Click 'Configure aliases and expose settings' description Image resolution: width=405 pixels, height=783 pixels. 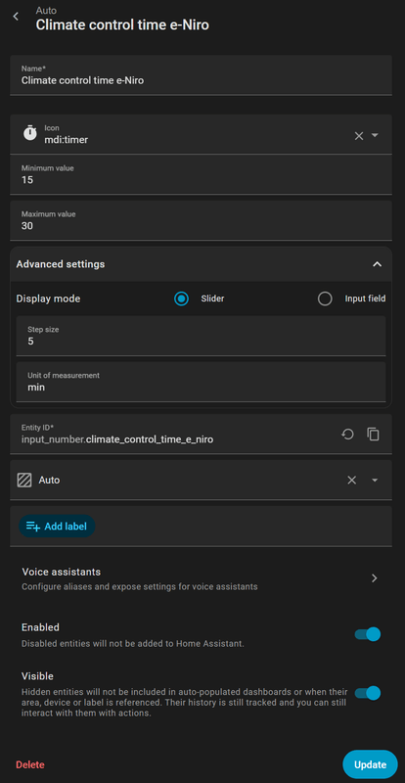click(140, 586)
